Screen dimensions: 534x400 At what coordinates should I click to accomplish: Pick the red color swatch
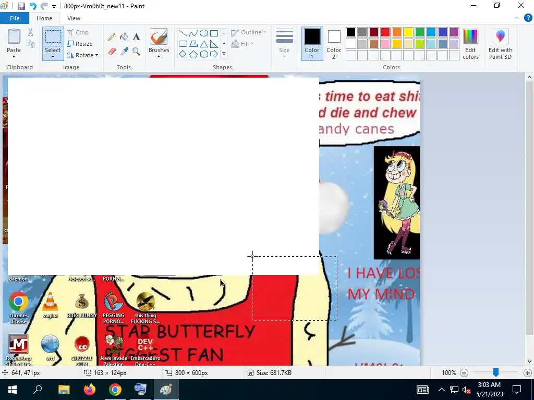385,32
